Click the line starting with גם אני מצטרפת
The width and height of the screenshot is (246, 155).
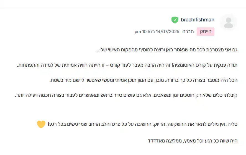(x=167, y=50)
